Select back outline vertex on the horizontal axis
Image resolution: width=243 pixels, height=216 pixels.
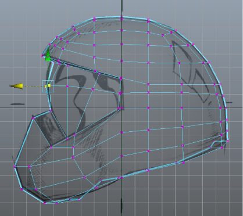pyautogui.click(x=226, y=107)
